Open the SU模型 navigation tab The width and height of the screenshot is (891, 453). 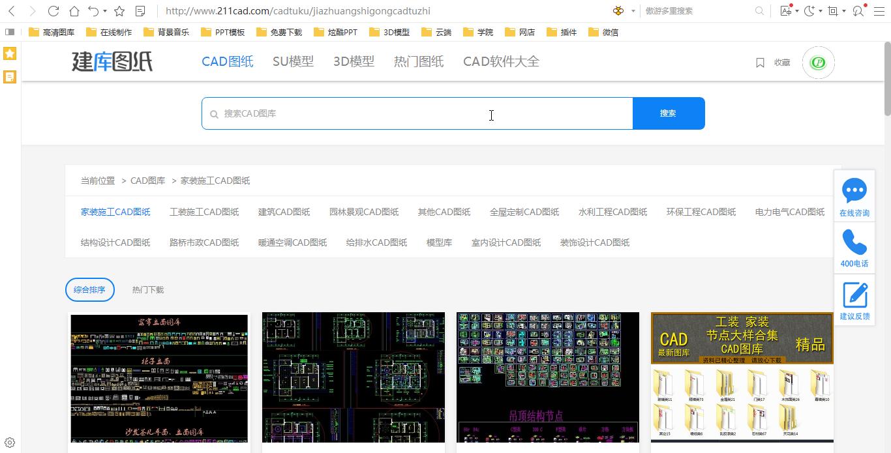coord(293,61)
